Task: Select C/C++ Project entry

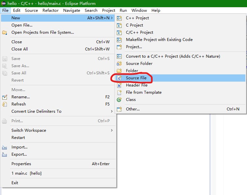Action: coord(180,32)
